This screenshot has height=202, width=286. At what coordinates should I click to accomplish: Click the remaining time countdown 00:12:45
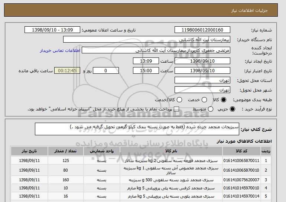[67, 71]
